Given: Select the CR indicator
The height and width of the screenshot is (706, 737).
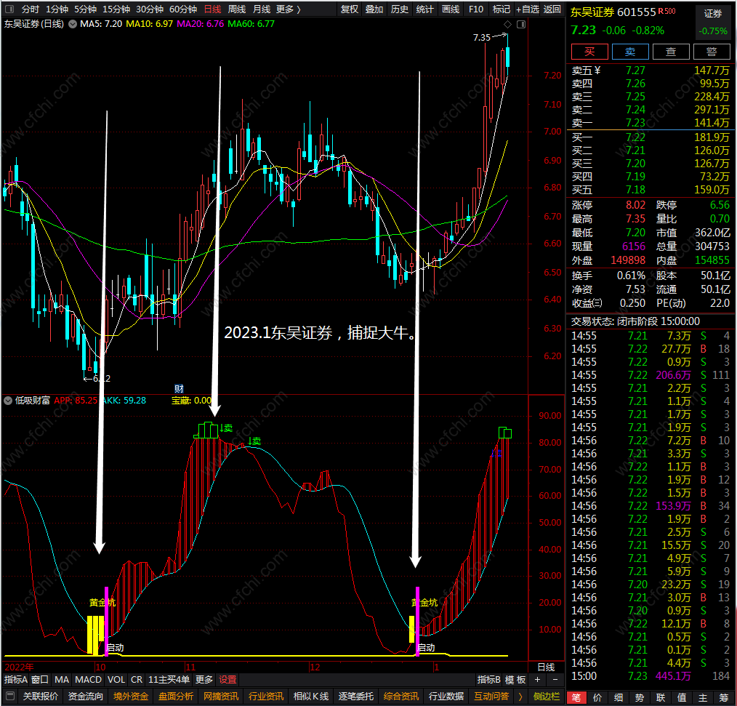Looking at the screenshot, I should (x=137, y=680).
